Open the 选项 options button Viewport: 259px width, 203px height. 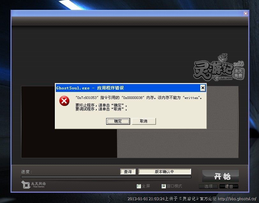(x=208, y=186)
